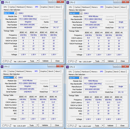Click Close button in Slot #2 window

coord(123,61)
